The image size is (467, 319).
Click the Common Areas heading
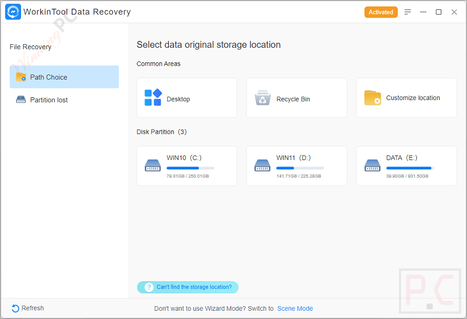coord(158,63)
